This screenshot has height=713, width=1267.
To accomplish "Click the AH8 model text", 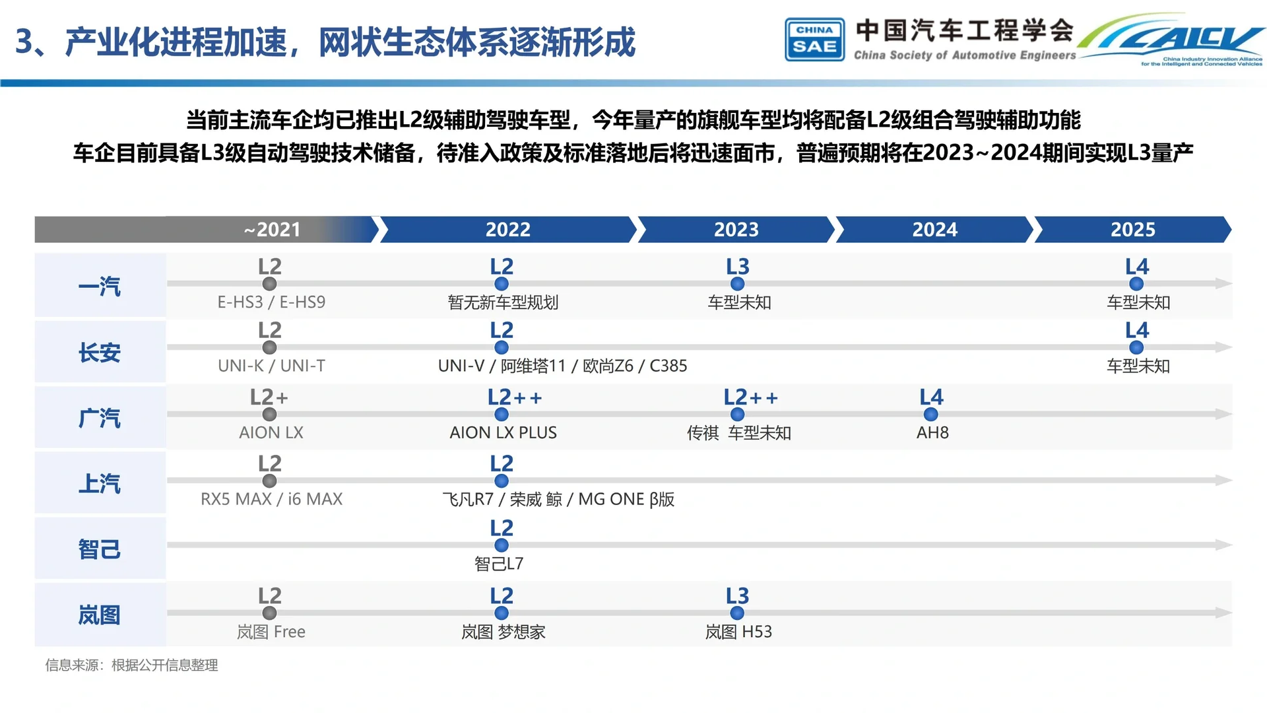I will pyautogui.click(x=932, y=432).
